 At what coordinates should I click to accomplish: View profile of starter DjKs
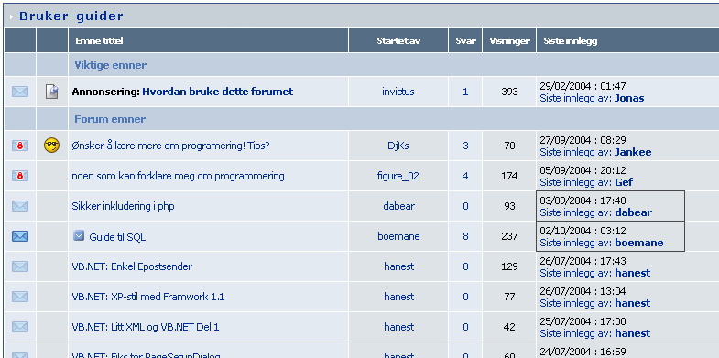click(398, 146)
